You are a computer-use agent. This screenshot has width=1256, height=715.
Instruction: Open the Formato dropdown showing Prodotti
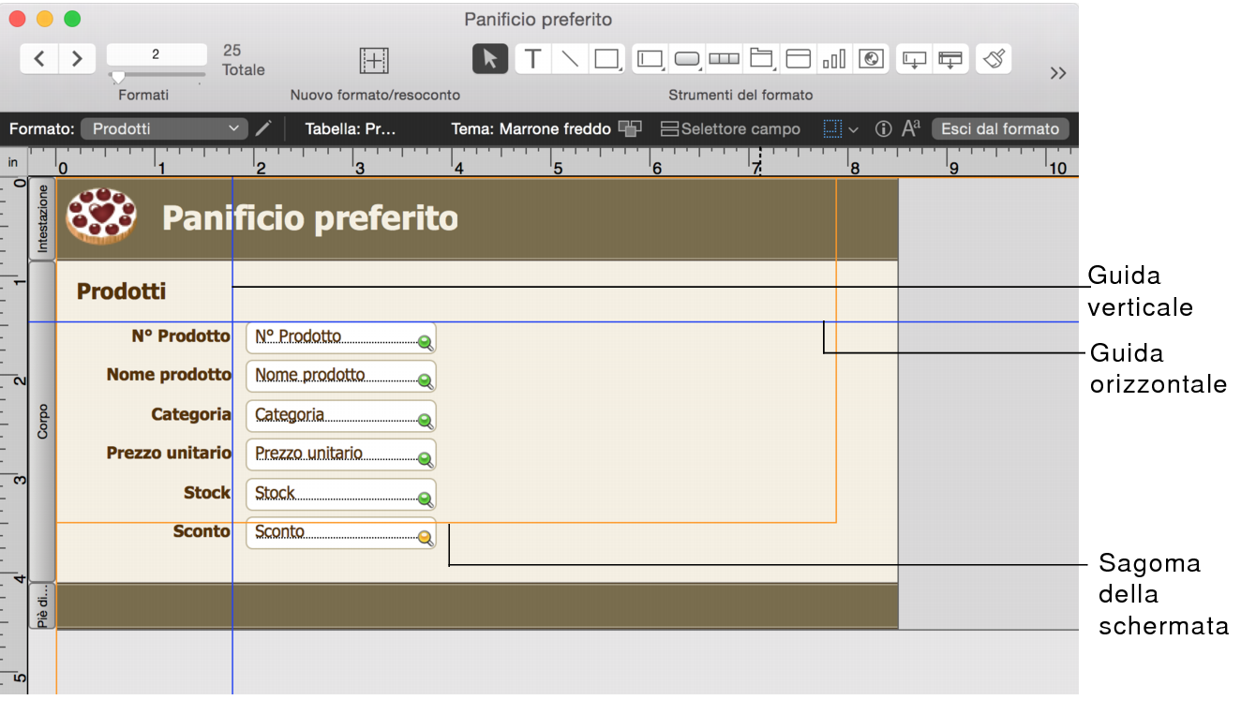tap(165, 129)
